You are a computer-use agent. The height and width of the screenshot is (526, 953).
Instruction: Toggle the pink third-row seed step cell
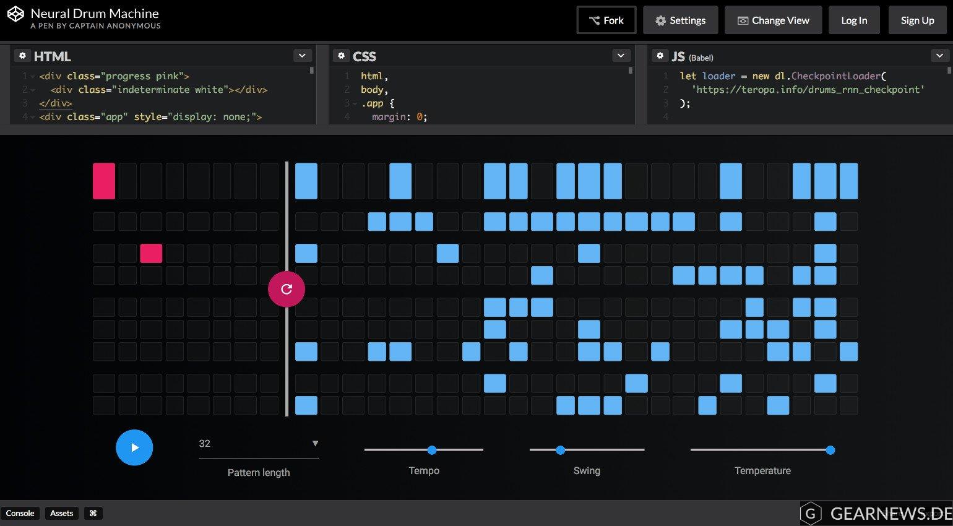[151, 253]
